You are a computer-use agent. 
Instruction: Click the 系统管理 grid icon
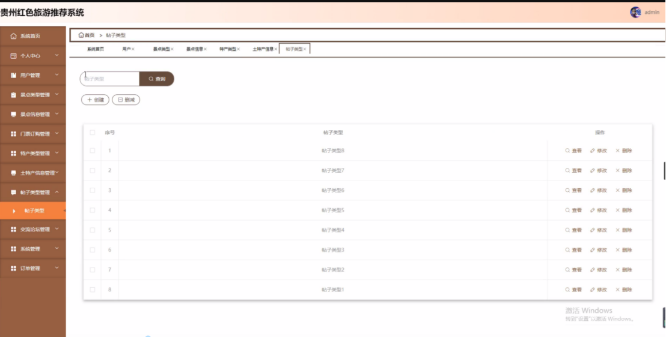(x=14, y=249)
